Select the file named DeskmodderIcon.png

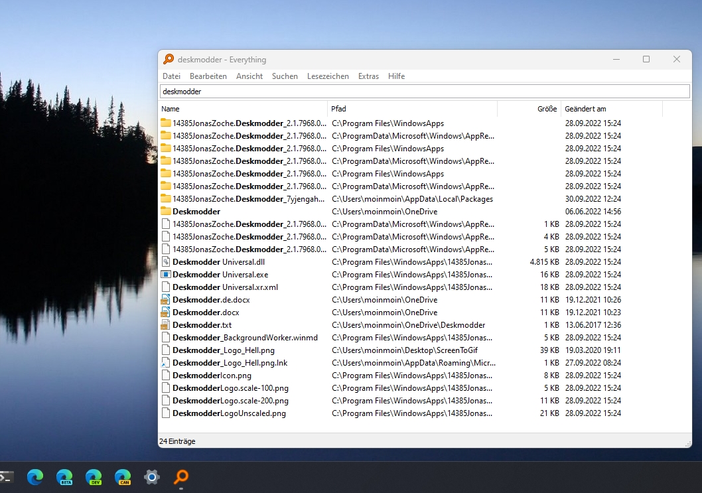[x=212, y=376]
